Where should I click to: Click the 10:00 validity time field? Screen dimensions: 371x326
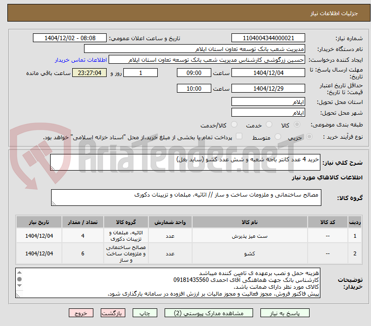point(194,89)
